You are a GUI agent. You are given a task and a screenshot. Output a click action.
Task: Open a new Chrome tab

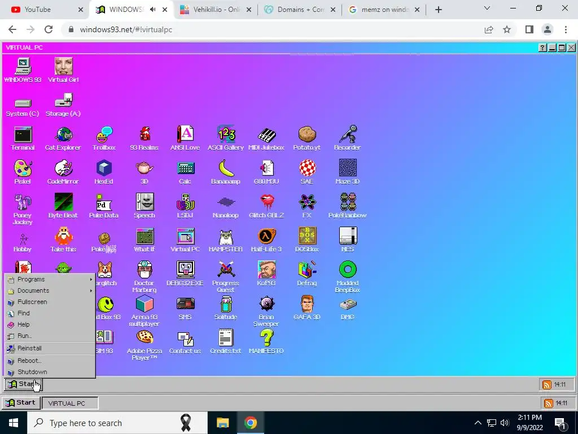(438, 10)
